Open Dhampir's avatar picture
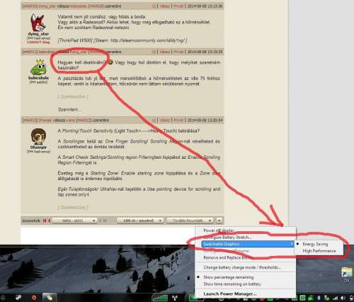The height and width of the screenshot is (302, 354). point(38,136)
